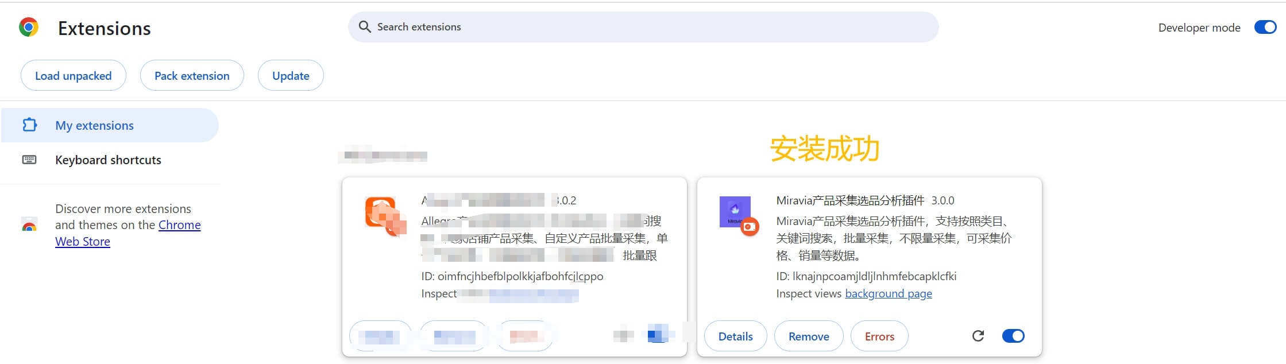Image resolution: width=1286 pixels, height=364 pixels.
Task: Click the Miravia extension description paragraph
Action: 894,238
